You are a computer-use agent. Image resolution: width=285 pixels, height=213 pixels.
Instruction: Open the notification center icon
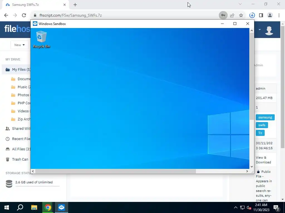[x=276, y=208]
